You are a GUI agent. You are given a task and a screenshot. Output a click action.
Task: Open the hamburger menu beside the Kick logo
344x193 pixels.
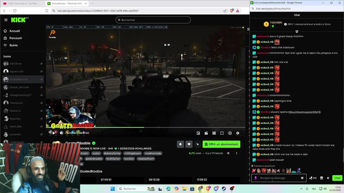pos(6,20)
